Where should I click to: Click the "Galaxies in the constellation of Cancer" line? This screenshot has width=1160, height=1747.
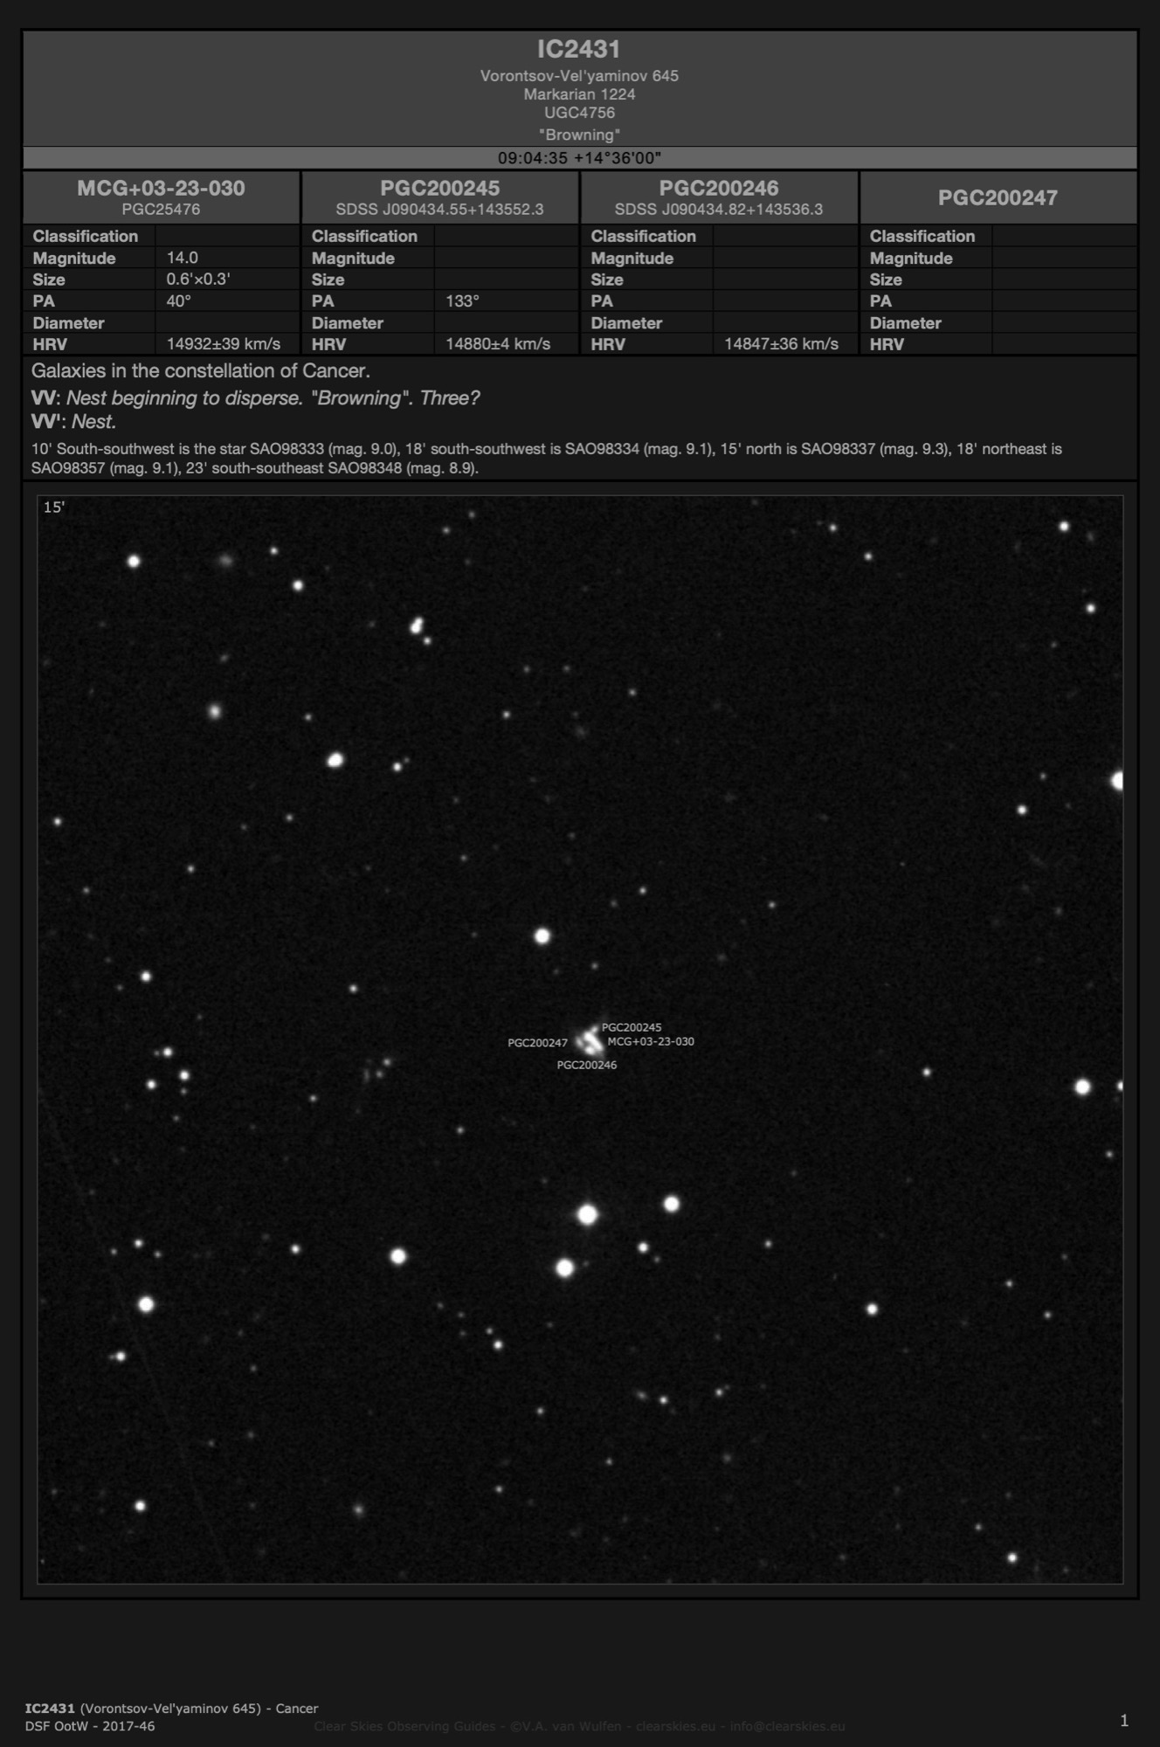point(201,371)
